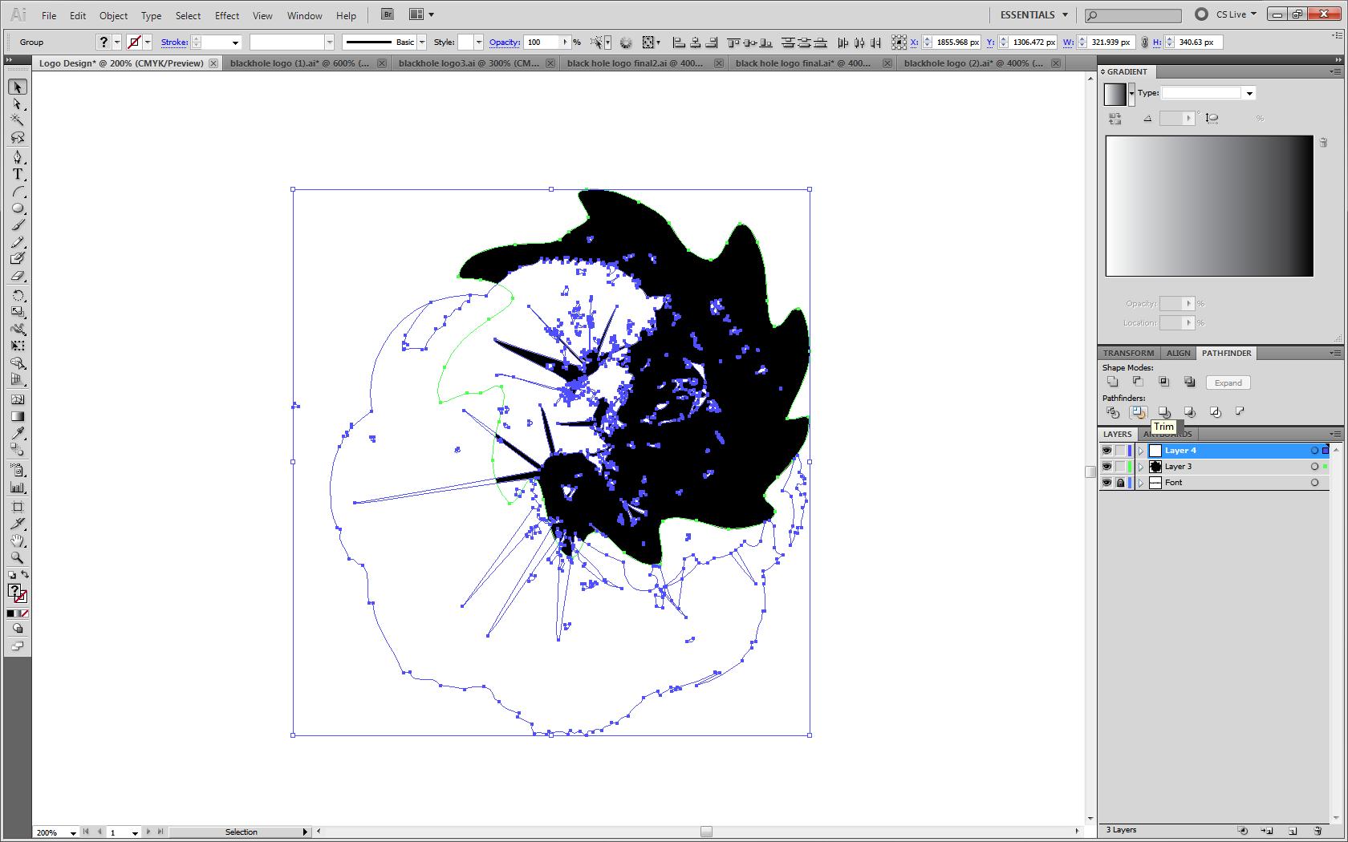The image size is (1348, 842).
Task: Click the target circle of Font layer
Action: point(1314,483)
